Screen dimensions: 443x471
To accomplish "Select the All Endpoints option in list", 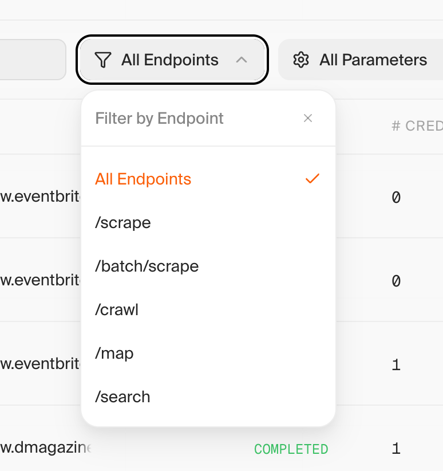I will [x=143, y=179].
